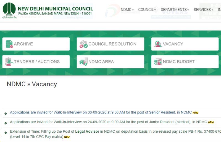Open Junior Resident (Medical) walk-in interview notice

coord(108,122)
